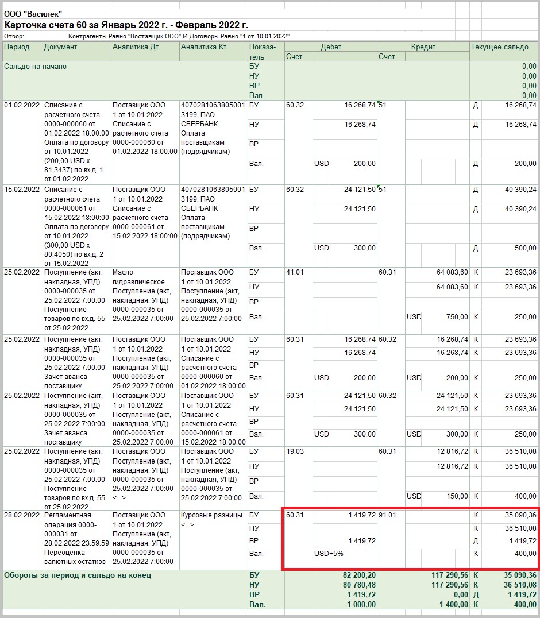The image size is (540, 618).
Task: Click credit account 60.31 in the 41.01 row
Action: tap(387, 272)
